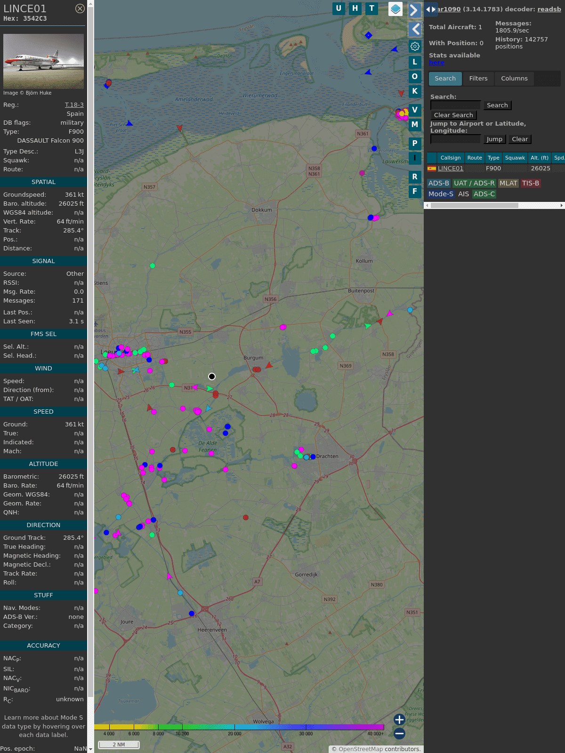Toggle the sidebar width arrows icon
This screenshot has height=753, width=565.
(x=430, y=9)
